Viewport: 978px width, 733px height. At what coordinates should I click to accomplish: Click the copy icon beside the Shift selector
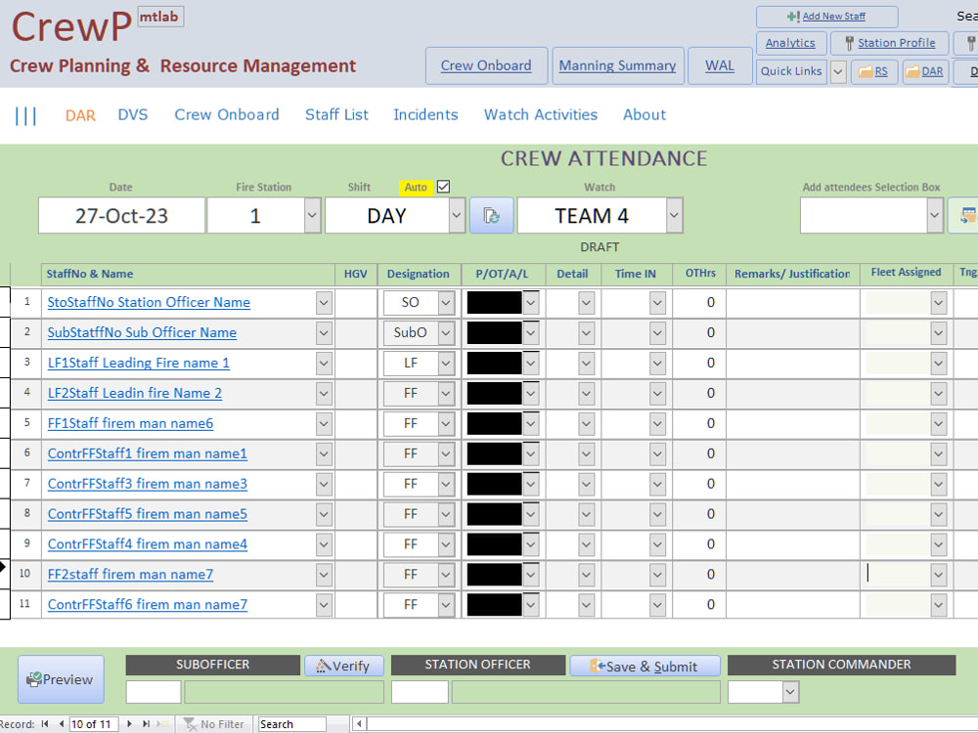pyautogui.click(x=491, y=215)
